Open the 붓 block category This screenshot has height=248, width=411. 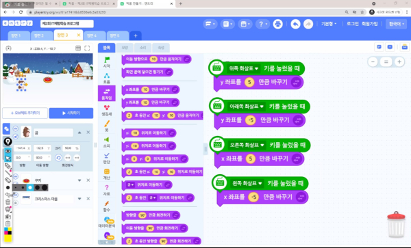coord(107,126)
